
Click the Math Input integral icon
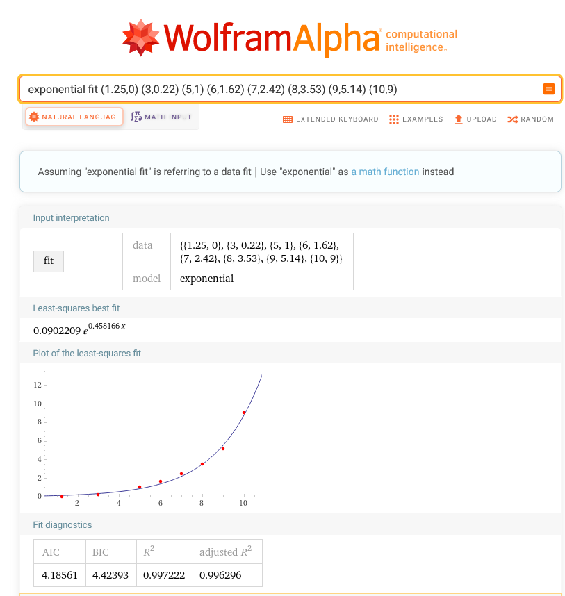[136, 117]
